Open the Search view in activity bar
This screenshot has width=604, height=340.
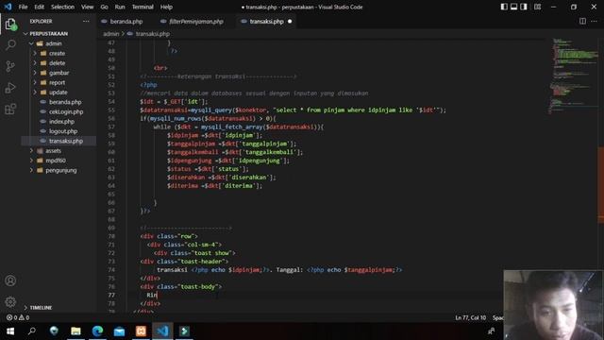coord(10,45)
